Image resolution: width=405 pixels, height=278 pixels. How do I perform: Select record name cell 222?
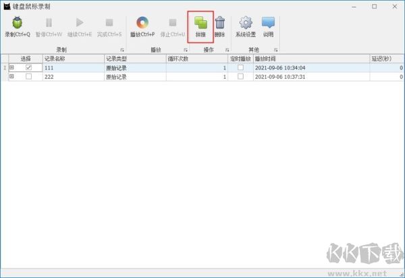pos(74,77)
